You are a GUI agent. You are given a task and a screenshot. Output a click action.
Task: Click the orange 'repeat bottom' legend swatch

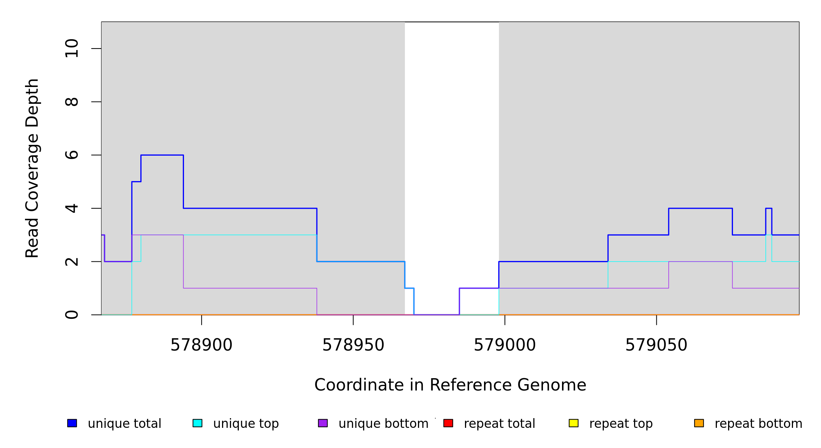coord(699,423)
